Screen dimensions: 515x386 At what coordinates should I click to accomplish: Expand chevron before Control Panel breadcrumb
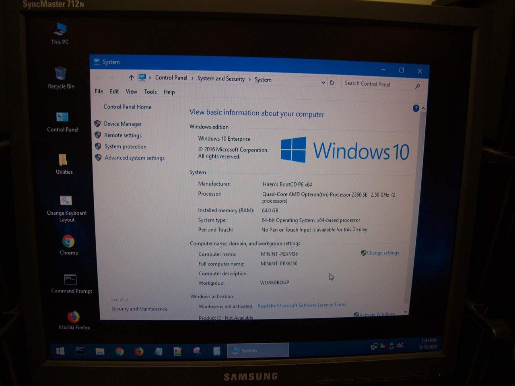click(x=150, y=78)
